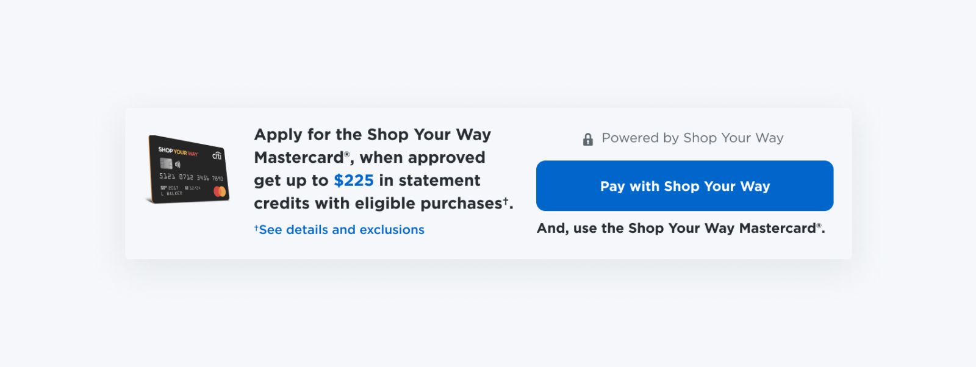Click the card number 5121 0712 3456 7890
Image resolution: width=976 pixels, height=367 pixels.
click(191, 177)
